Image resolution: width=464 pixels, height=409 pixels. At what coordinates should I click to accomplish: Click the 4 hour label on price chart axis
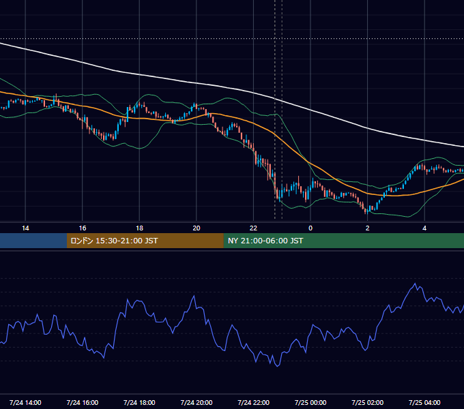coord(424,228)
